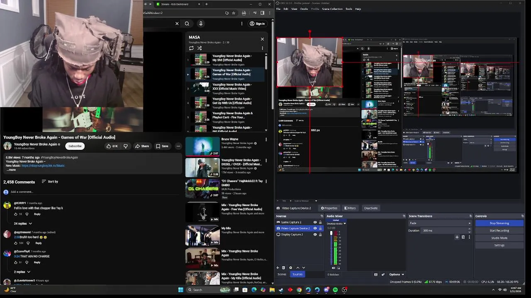Expand Desktop Audio dropdown arrow in mixer
This screenshot has width=531, height=298.
344,223
